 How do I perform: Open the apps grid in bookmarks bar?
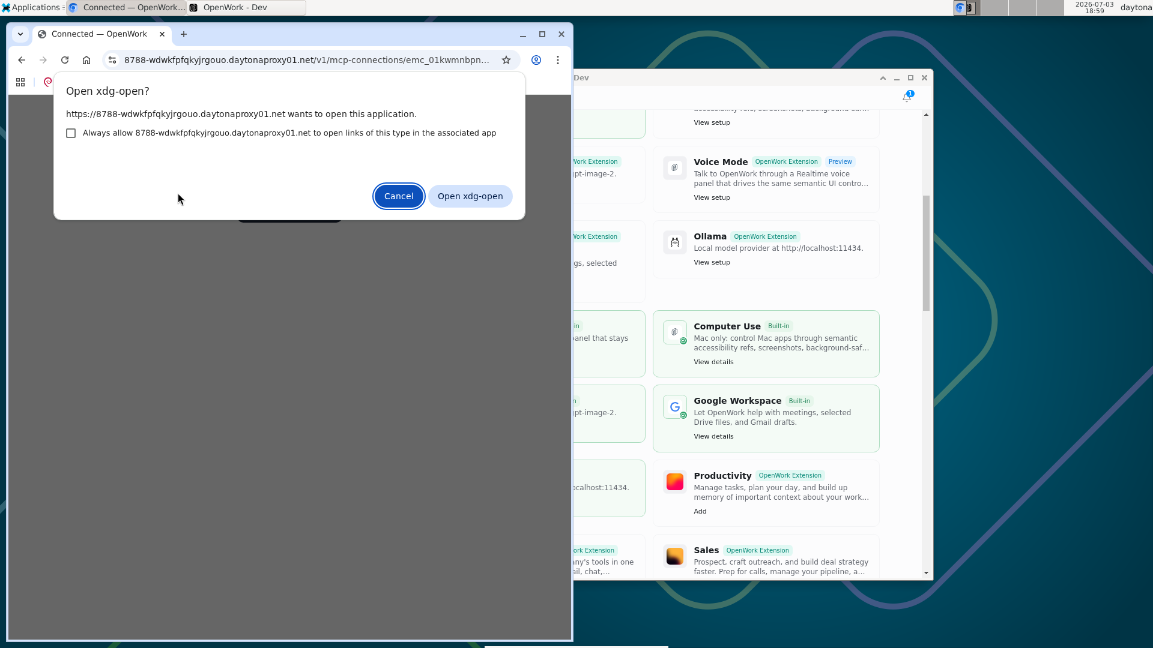(20, 82)
